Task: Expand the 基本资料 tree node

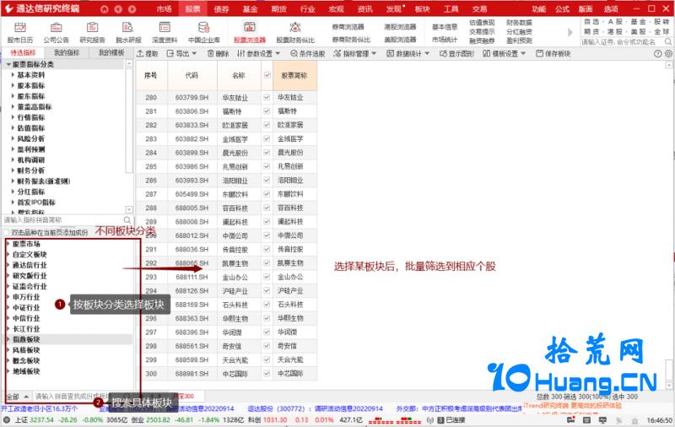Action: 13,75
